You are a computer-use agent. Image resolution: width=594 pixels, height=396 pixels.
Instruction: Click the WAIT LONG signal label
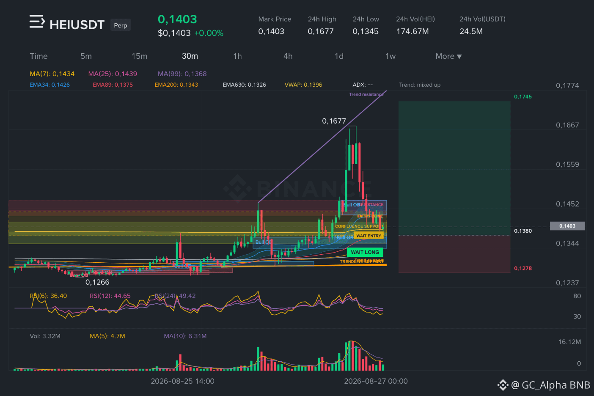coord(365,252)
